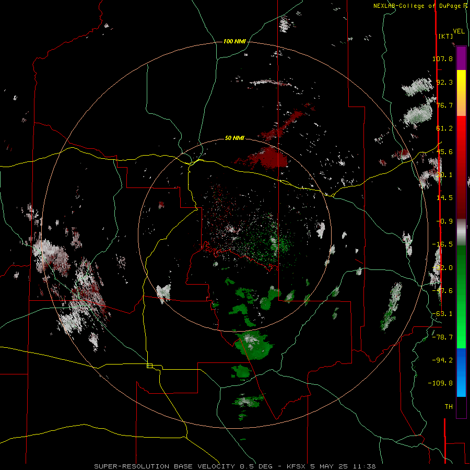
Task: Click the TH legend label
Action: click(449, 407)
